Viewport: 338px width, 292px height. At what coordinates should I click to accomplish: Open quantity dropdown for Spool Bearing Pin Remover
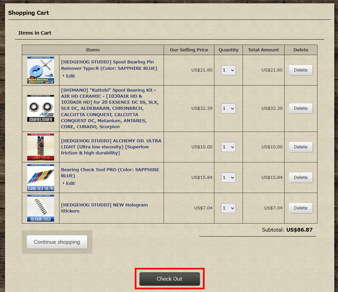point(228,70)
